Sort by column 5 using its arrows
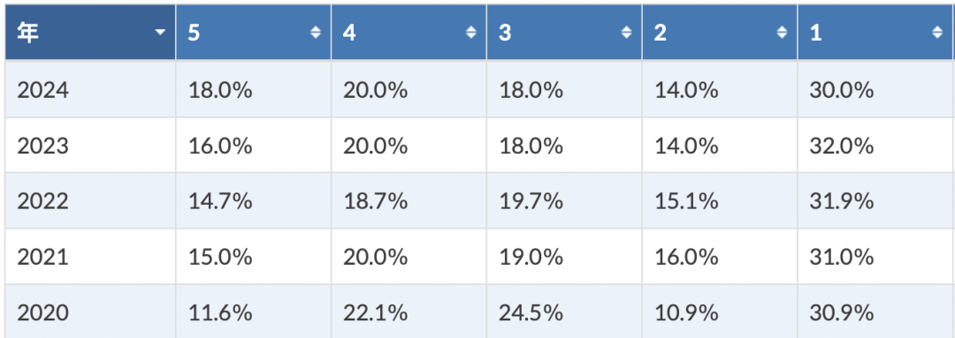This screenshot has width=955, height=338. tap(316, 33)
